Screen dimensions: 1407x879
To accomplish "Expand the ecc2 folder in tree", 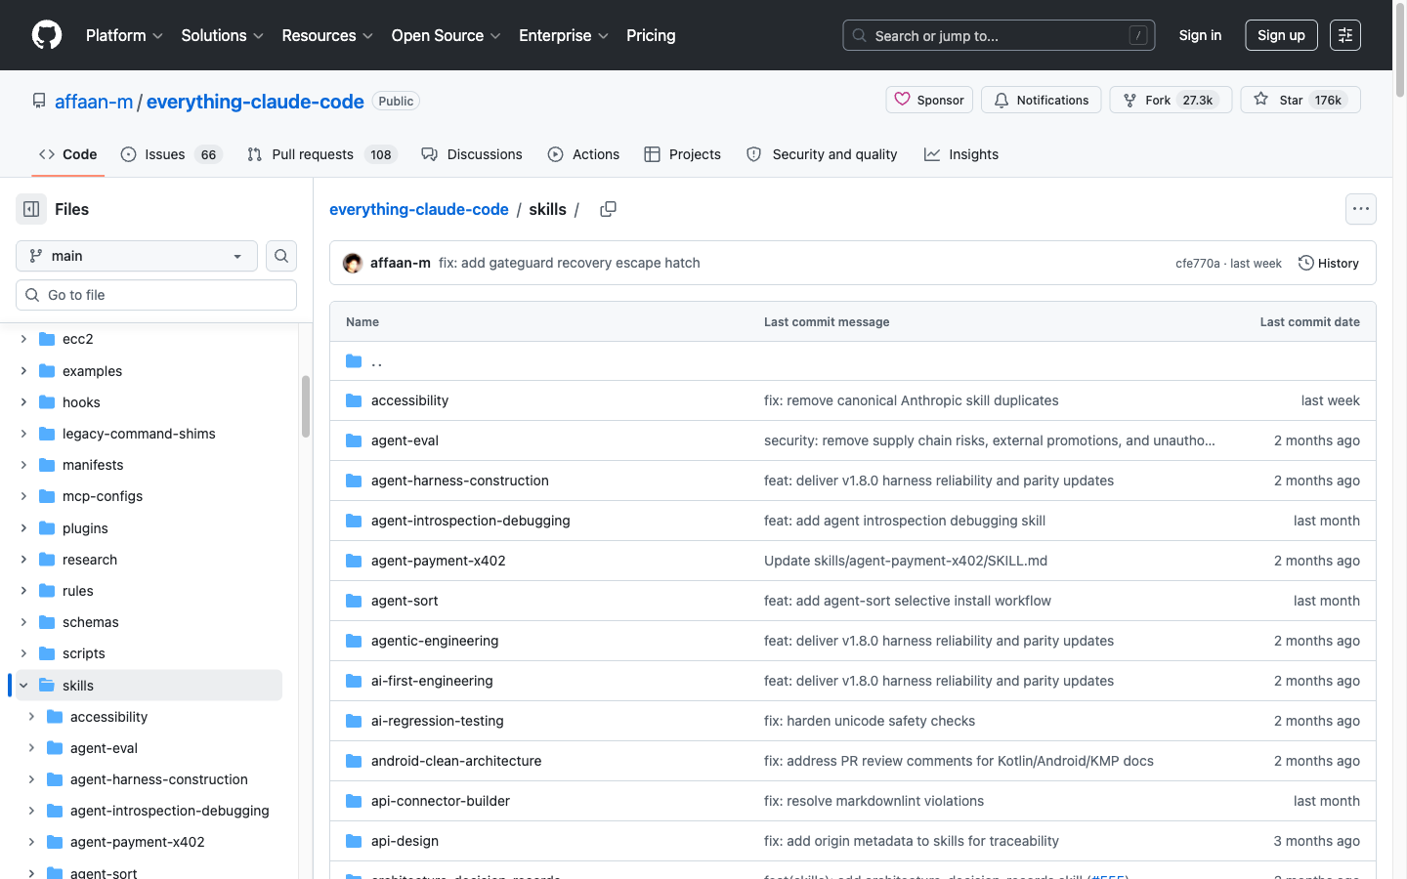I will (x=23, y=339).
